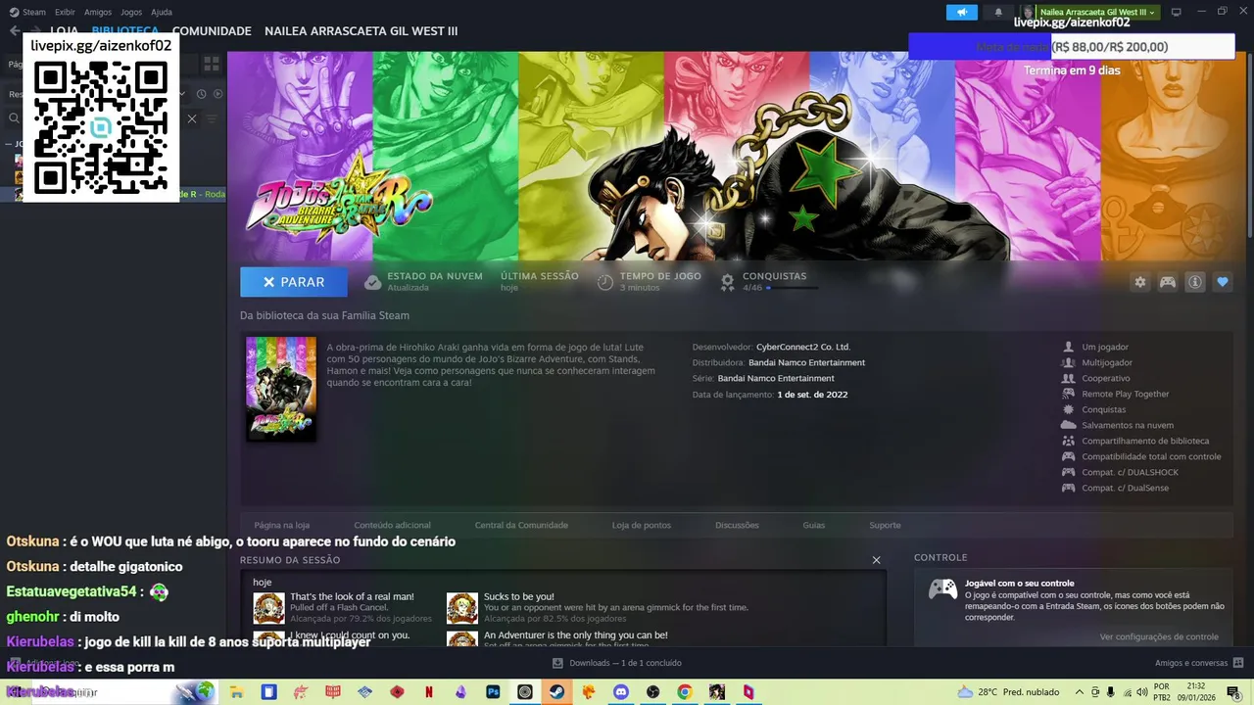This screenshot has height=705, width=1254.
Task: Open Chrome from the taskbar
Action: click(x=684, y=691)
